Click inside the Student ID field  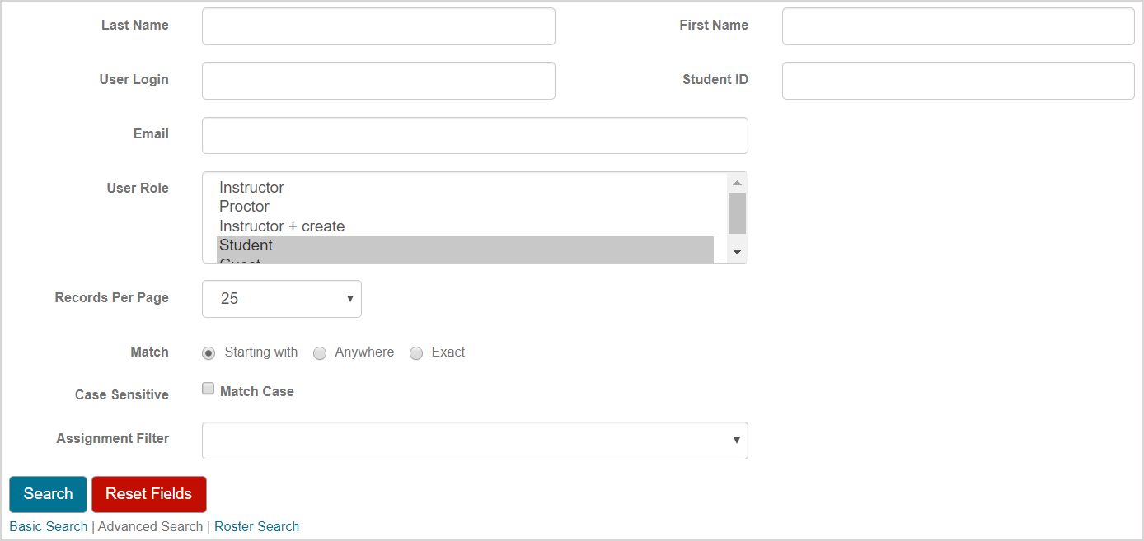click(x=957, y=80)
